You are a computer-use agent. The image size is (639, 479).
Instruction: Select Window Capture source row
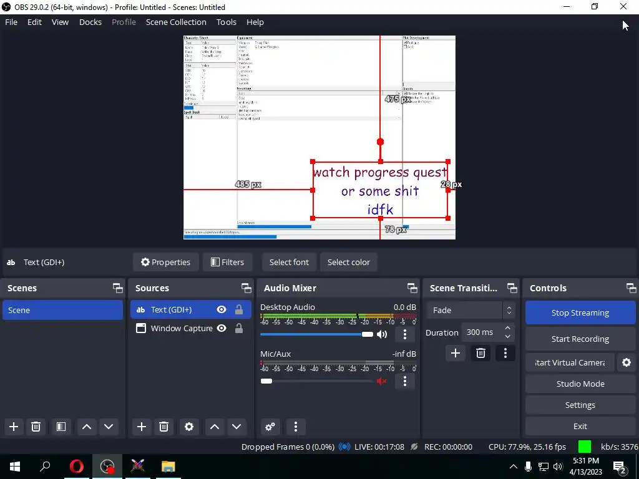point(190,328)
